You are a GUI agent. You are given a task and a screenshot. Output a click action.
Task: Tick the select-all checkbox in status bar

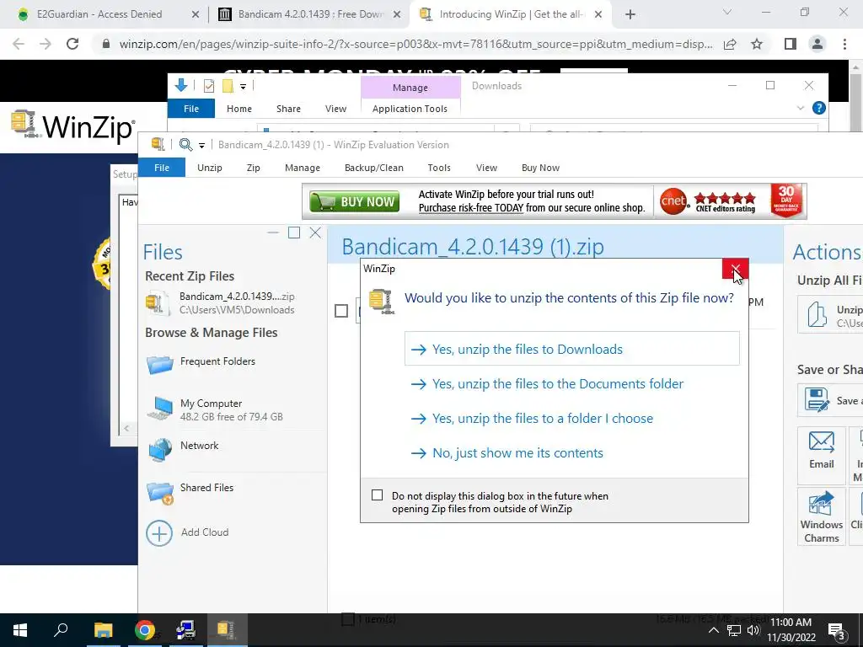pyautogui.click(x=348, y=619)
